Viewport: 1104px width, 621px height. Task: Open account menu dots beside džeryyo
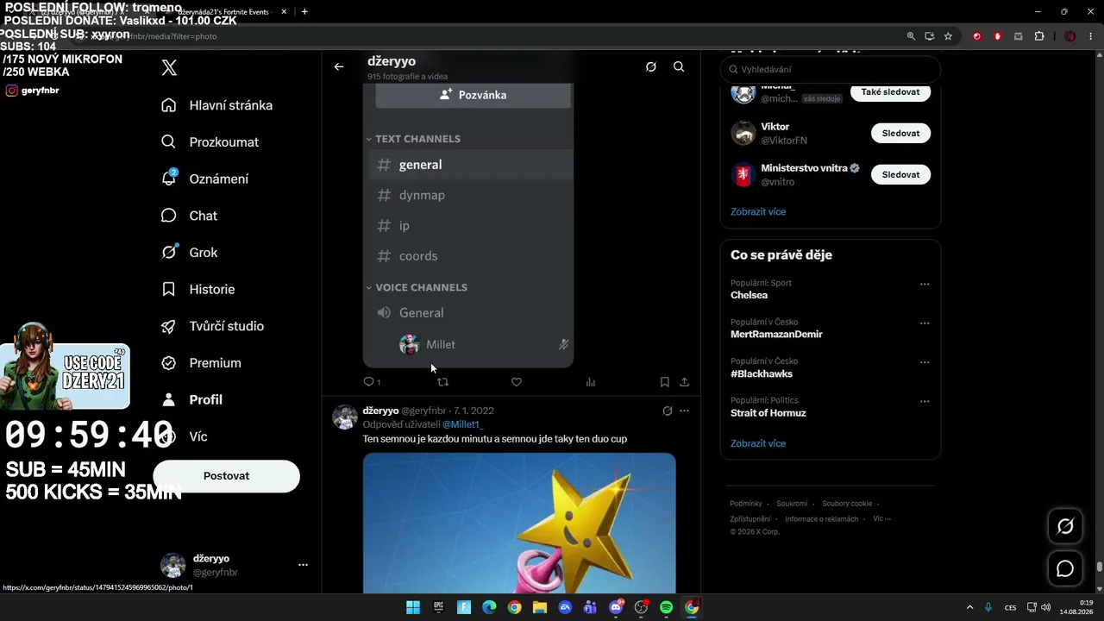point(303,565)
